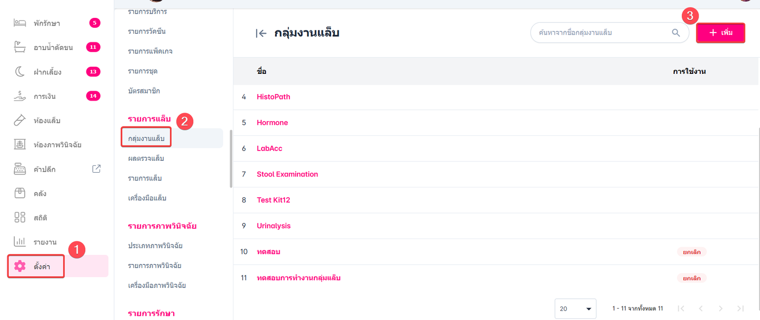Open ผลตรวจแล็บ settings menu item

point(146,158)
